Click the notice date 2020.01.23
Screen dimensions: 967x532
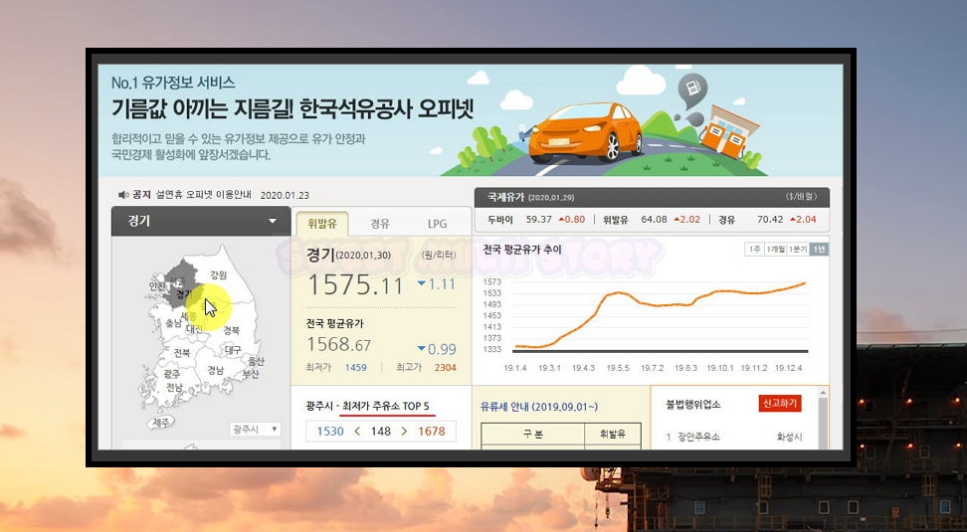coord(285,196)
